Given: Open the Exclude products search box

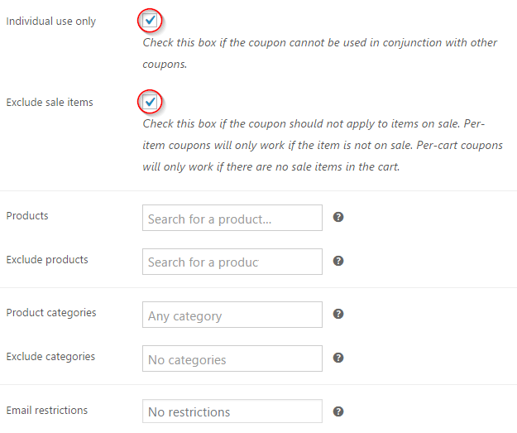Looking at the screenshot, I should point(232,262).
